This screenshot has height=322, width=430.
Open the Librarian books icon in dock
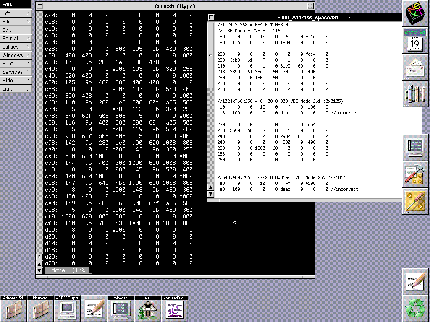[x=416, y=94]
